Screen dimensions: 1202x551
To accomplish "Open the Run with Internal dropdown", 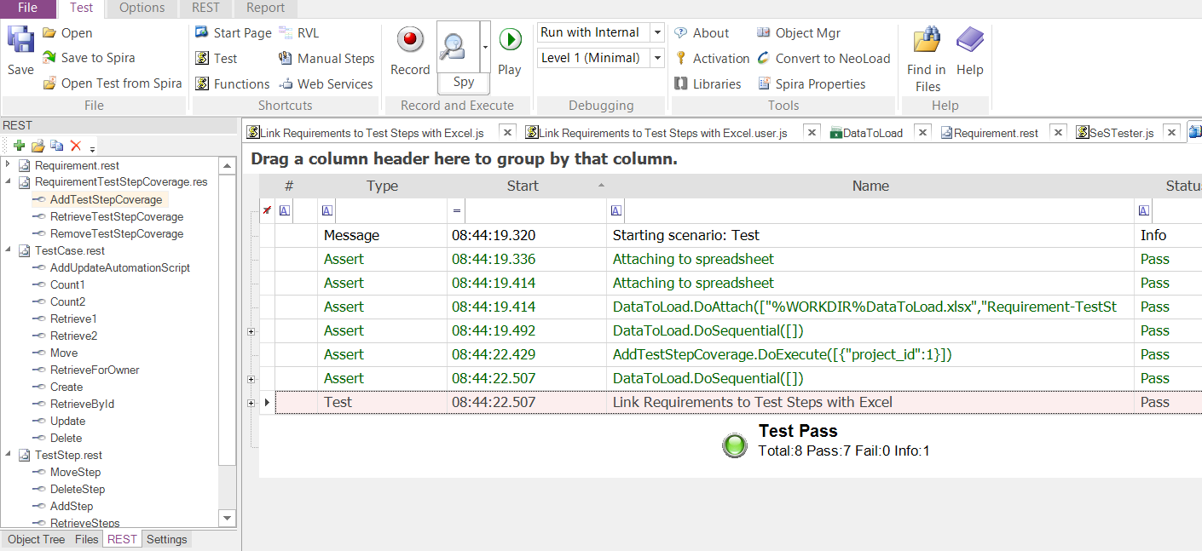I will tap(656, 33).
